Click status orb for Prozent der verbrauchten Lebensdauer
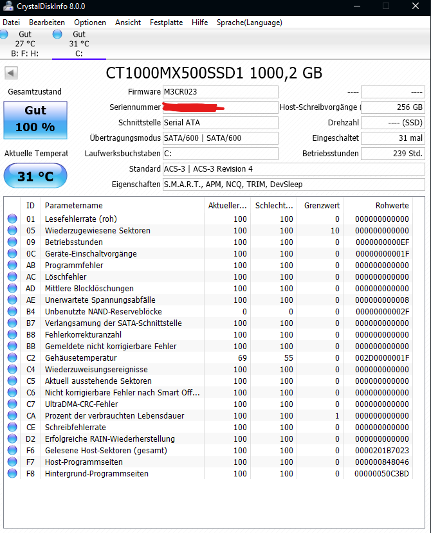Image resolution: width=431 pixels, height=533 pixels. [12, 415]
